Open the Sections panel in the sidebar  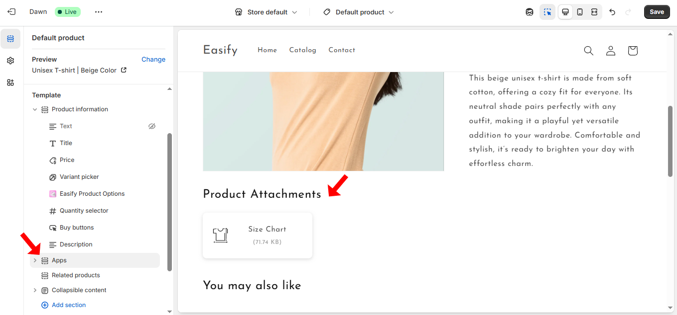[x=10, y=38]
